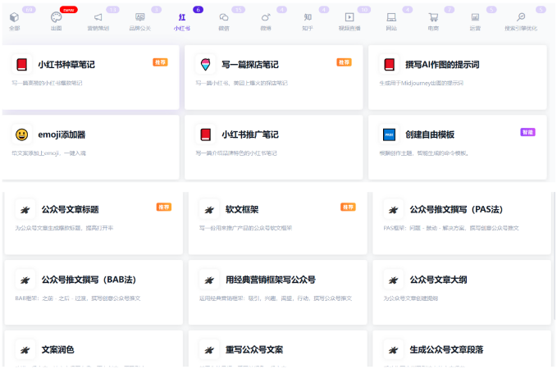Click the 推荐 badge on 软文框架
Image resolution: width=557 pixels, height=369 pixels.
(348, 207)
